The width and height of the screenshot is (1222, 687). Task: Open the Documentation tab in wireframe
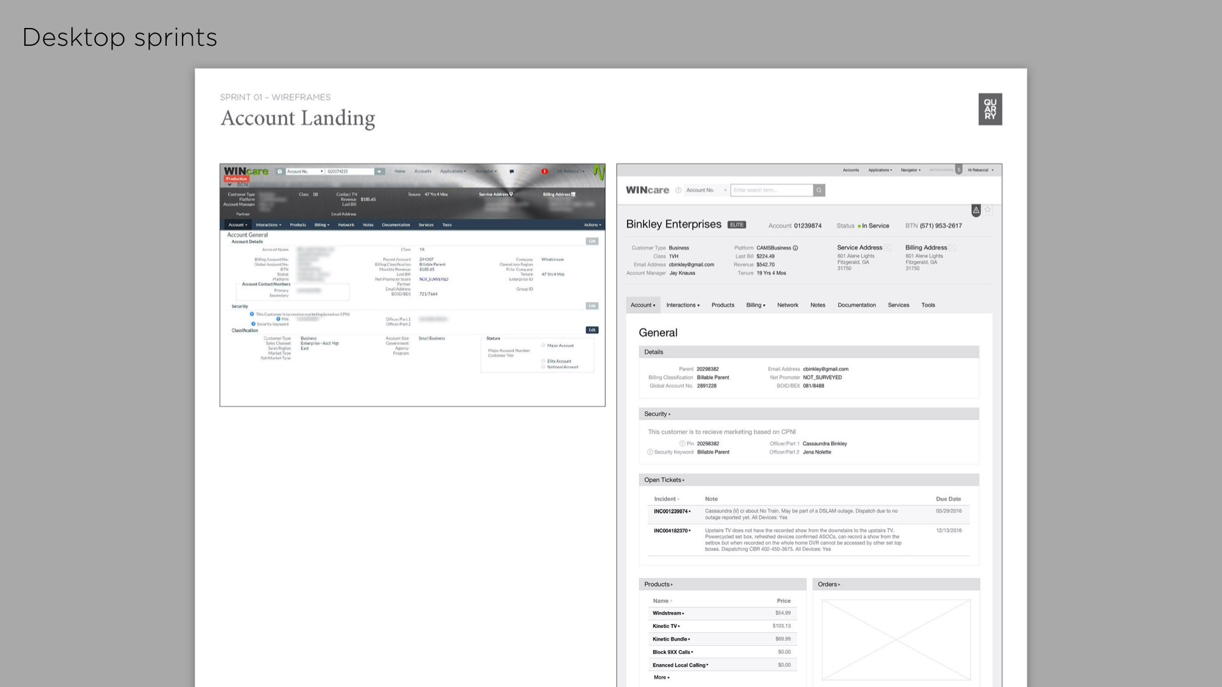point(856,305)
